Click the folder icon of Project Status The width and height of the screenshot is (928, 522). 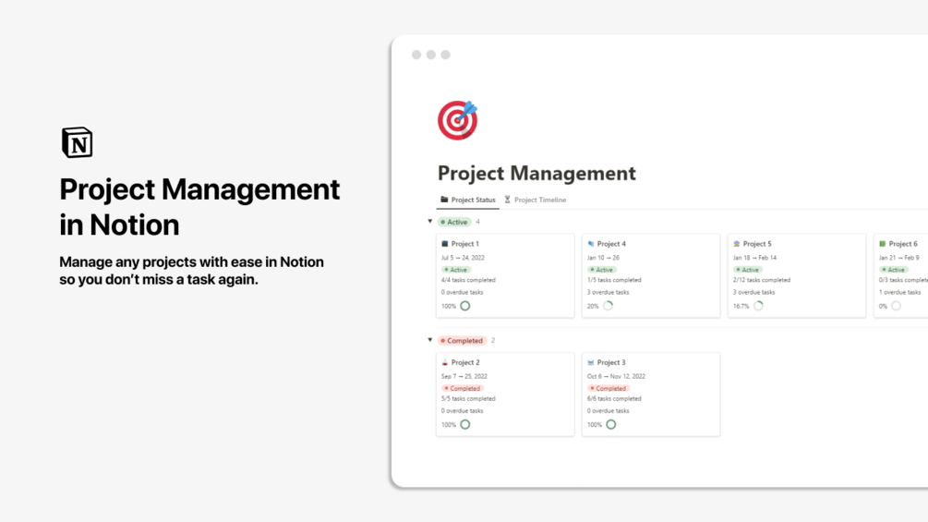(x=444, y=200)
